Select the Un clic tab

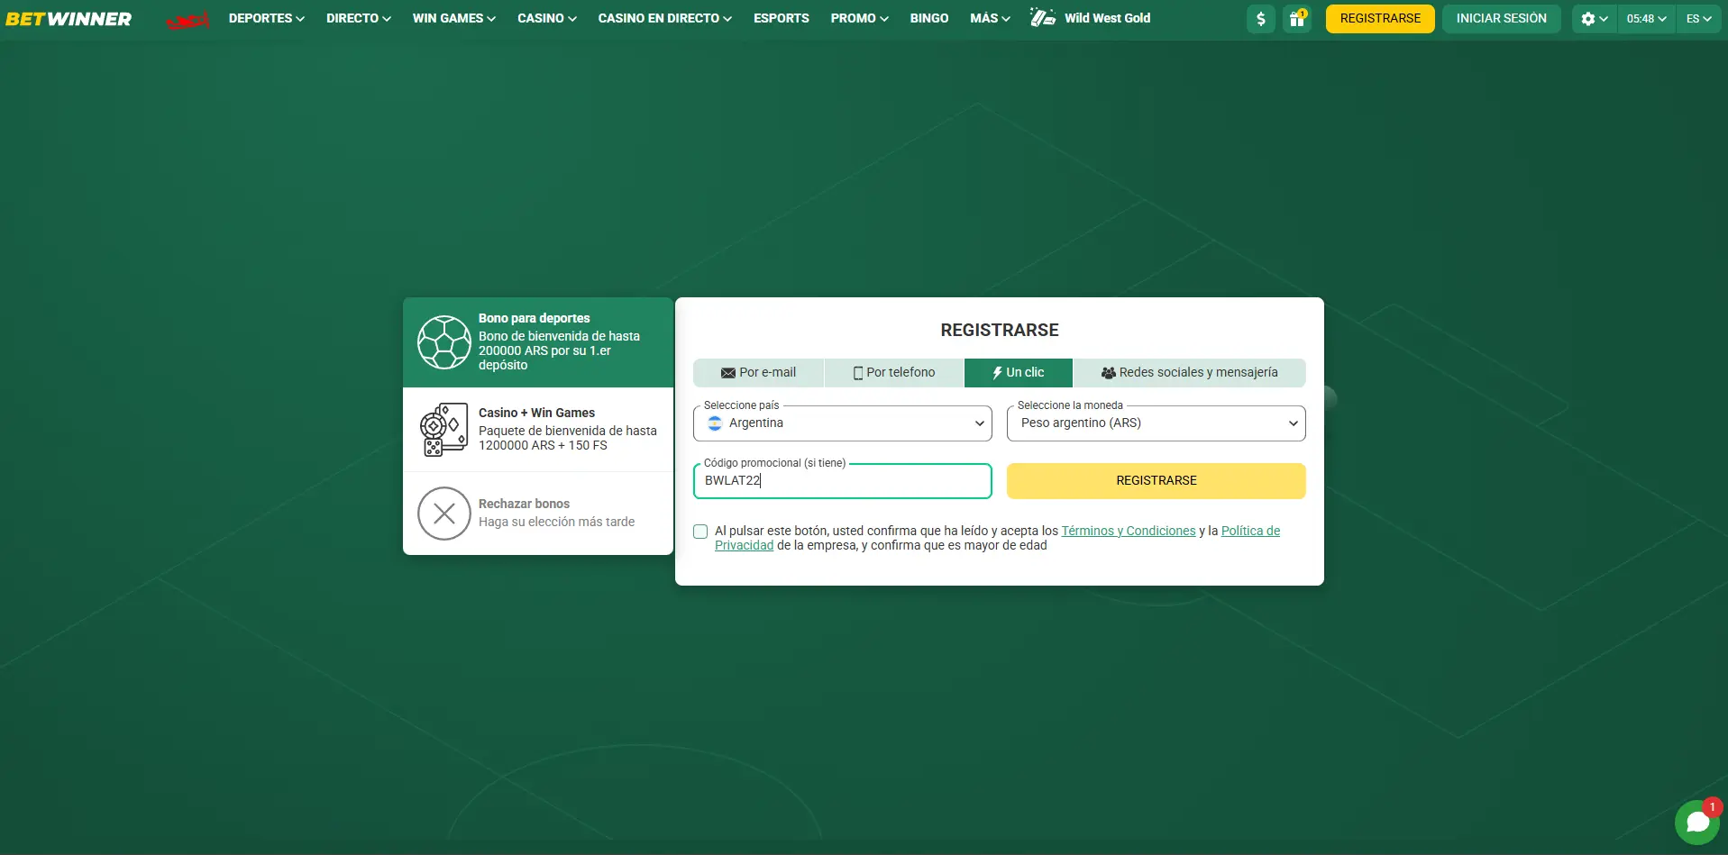[1019, 373]
